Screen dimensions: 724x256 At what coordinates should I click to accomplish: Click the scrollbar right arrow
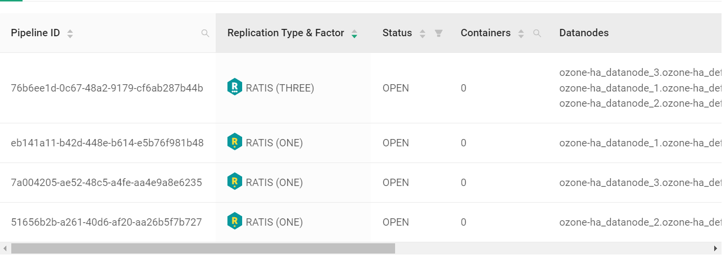[x=716, y=249]
